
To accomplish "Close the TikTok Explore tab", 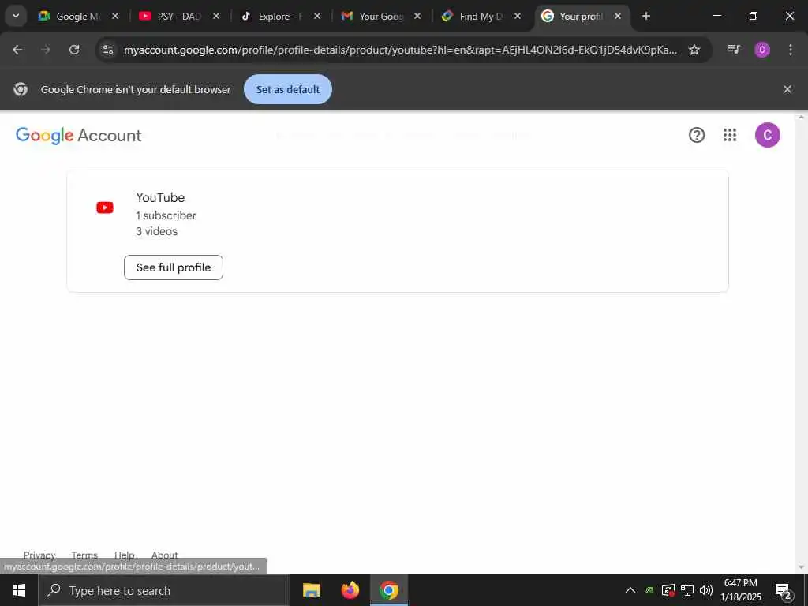I will [x=317, y=16].
